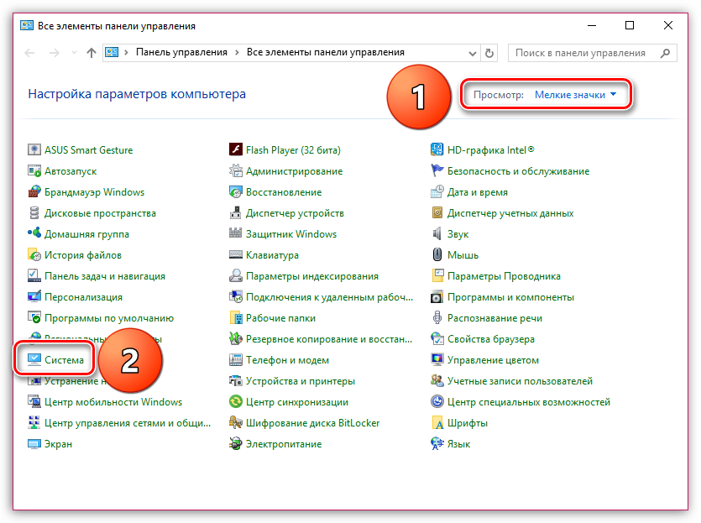Expand the chevron after Панель управления breadcrumb
Screen dimensions: 701x523
click(x=237, y=52)
